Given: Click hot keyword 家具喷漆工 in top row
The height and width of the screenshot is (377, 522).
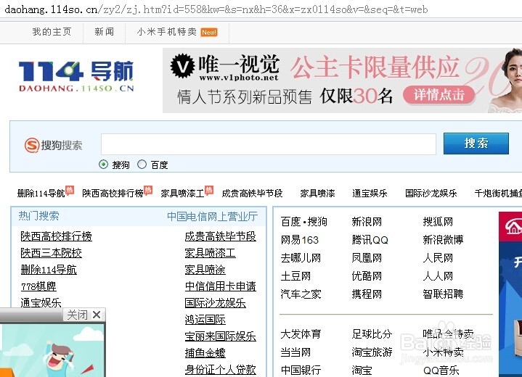Looking at the screenshot, I should point(182,193).
